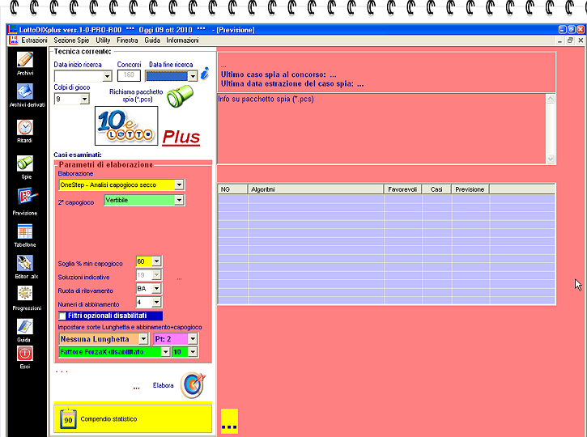The height and width of the screenshot is (437, 587).
Task: Open the Pt: 2 dropdown
Action: point(193,339)
